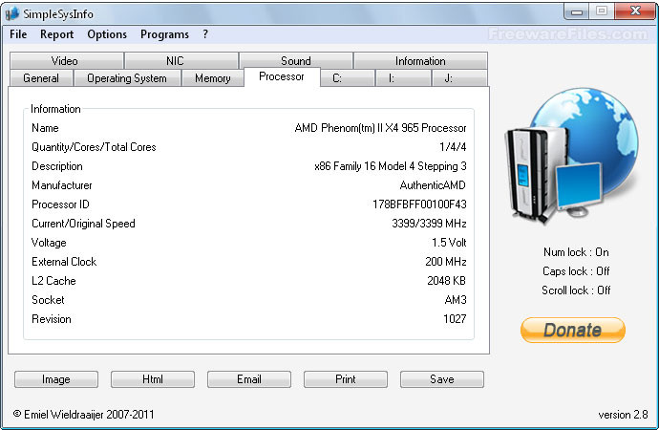Open the C: drive tab
659x430 pixels.
click(347, 78)
